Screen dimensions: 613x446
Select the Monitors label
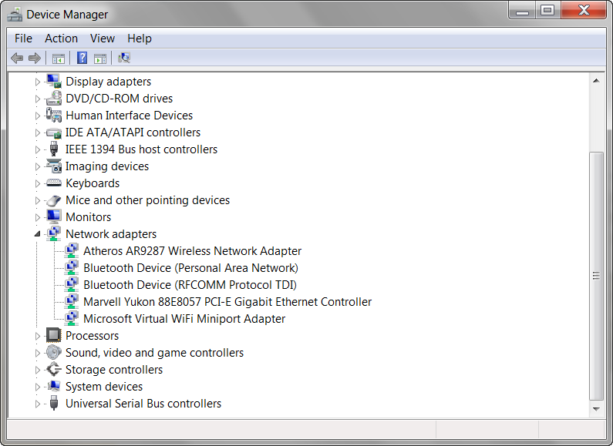(x=89, y=217)
